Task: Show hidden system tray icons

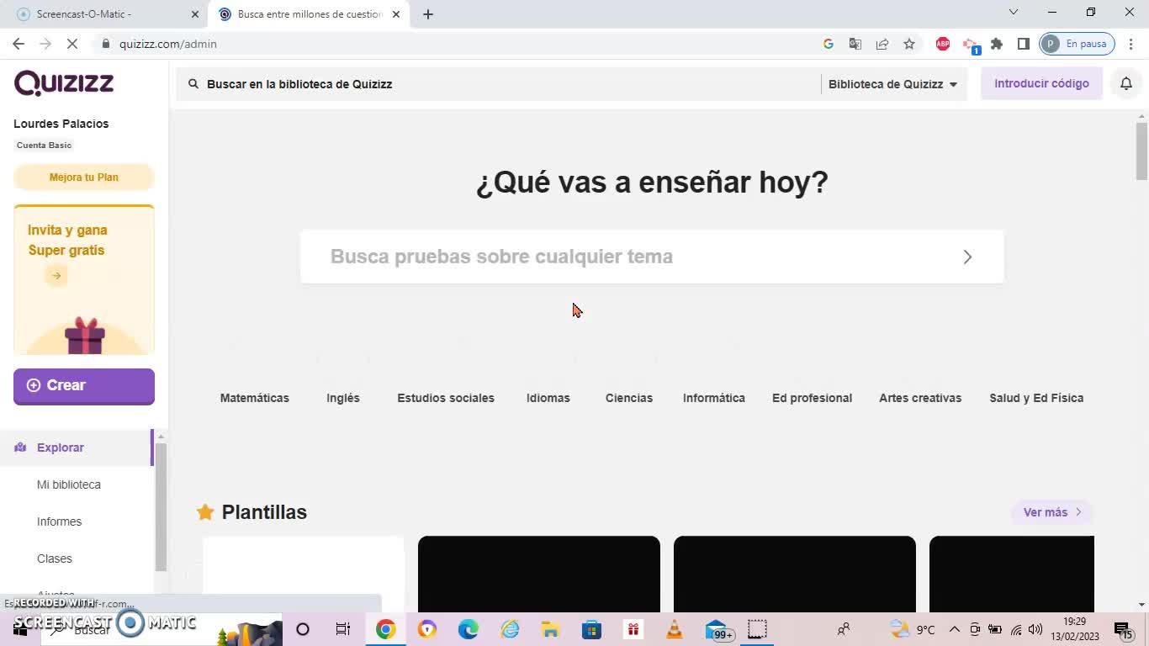Action: coord(954,629)
